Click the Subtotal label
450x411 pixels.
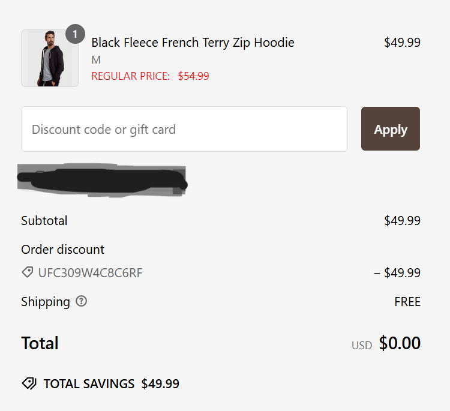coord(44,220)
